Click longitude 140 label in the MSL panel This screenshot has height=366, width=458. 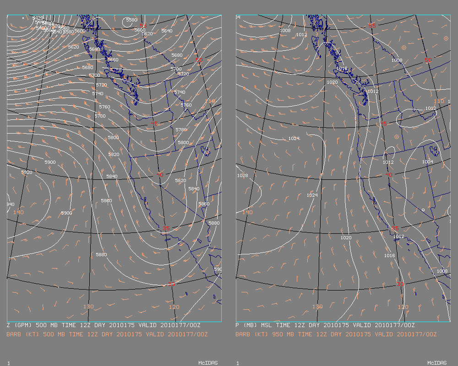pos(247,212)
